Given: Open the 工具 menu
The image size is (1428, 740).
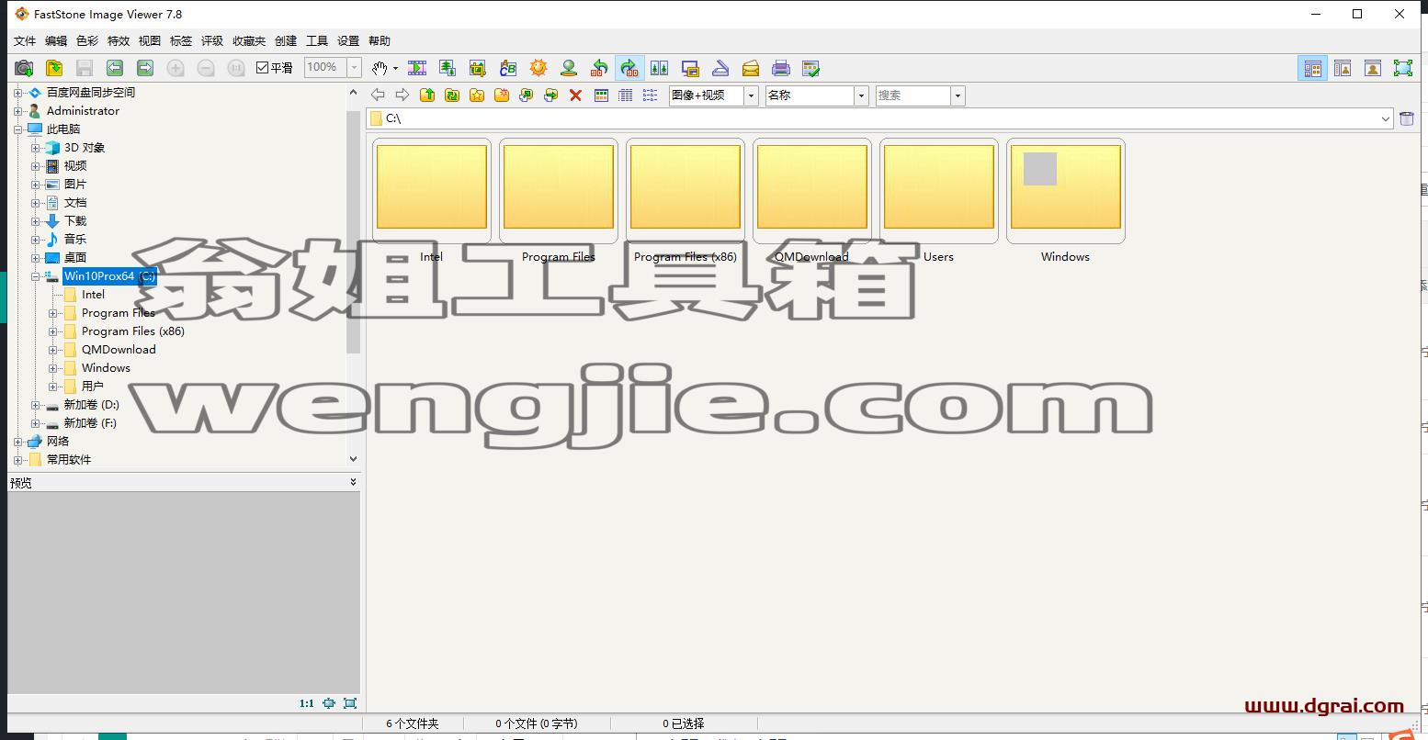Looking at the screenshot, I should point(317,41).
